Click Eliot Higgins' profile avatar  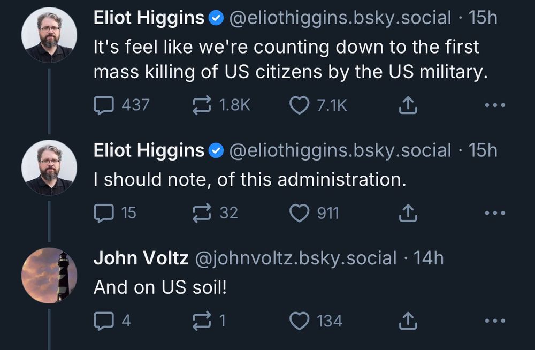pyautogui.click(x=49, y=34)
